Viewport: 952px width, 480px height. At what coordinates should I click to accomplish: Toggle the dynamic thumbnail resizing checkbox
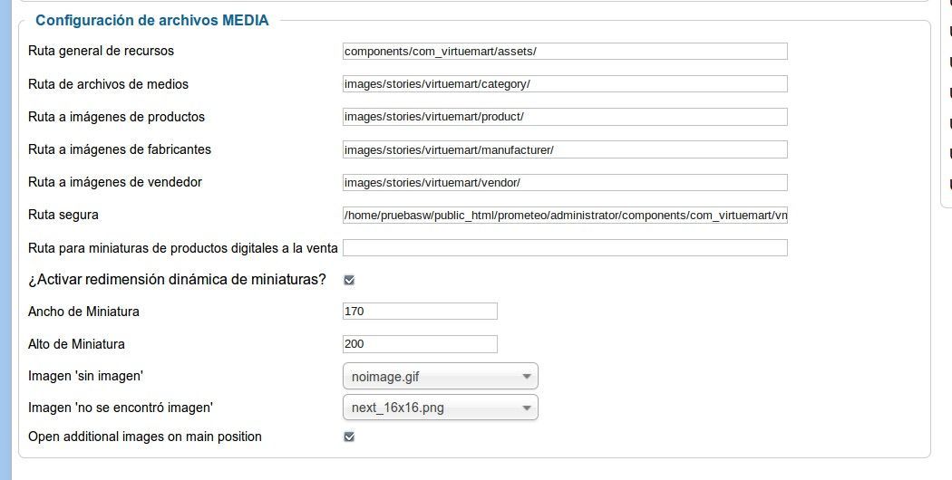tap(349, 280)
